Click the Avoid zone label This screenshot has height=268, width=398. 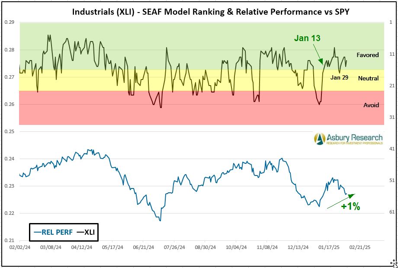pyautogui.click(x=371, y=105)
